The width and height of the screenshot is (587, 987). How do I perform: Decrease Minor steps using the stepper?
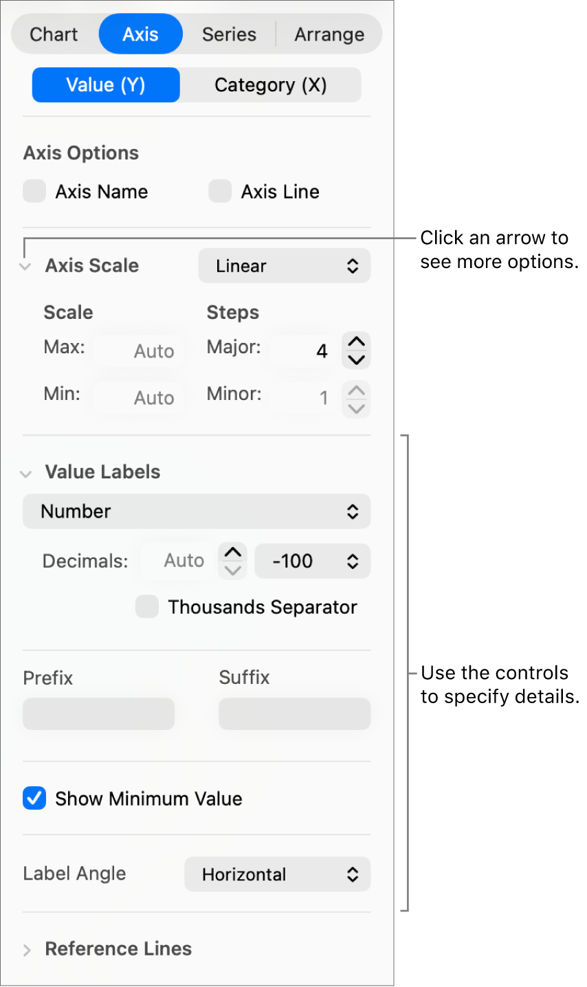click(x=356, y=408)
